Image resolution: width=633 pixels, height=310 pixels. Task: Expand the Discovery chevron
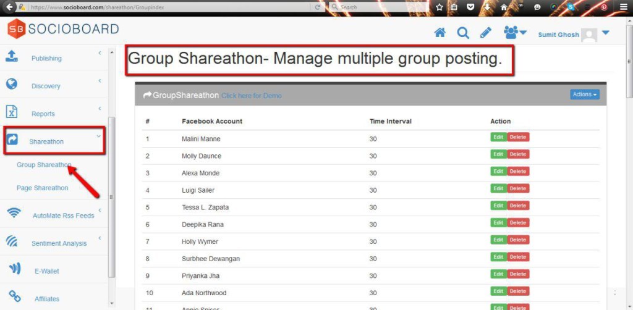pyautogui.click(x=100, y=81)
